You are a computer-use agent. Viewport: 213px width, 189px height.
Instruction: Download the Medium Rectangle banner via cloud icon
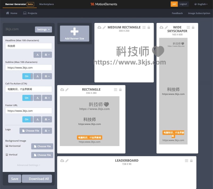[x=99, y=27]
